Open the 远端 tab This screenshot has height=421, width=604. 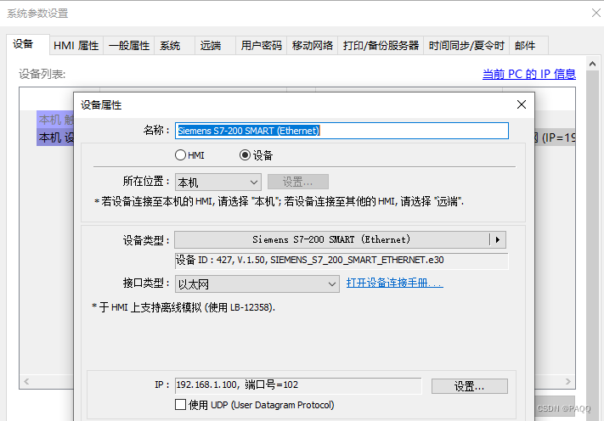(215, 46)
